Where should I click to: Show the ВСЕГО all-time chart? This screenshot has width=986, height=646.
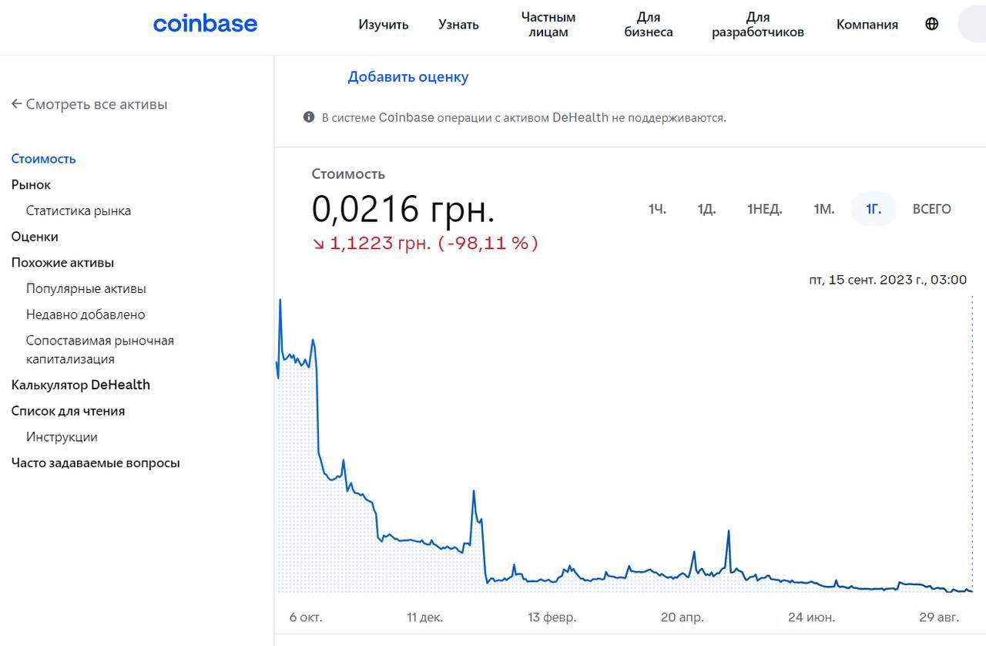(x=931, y=209)
